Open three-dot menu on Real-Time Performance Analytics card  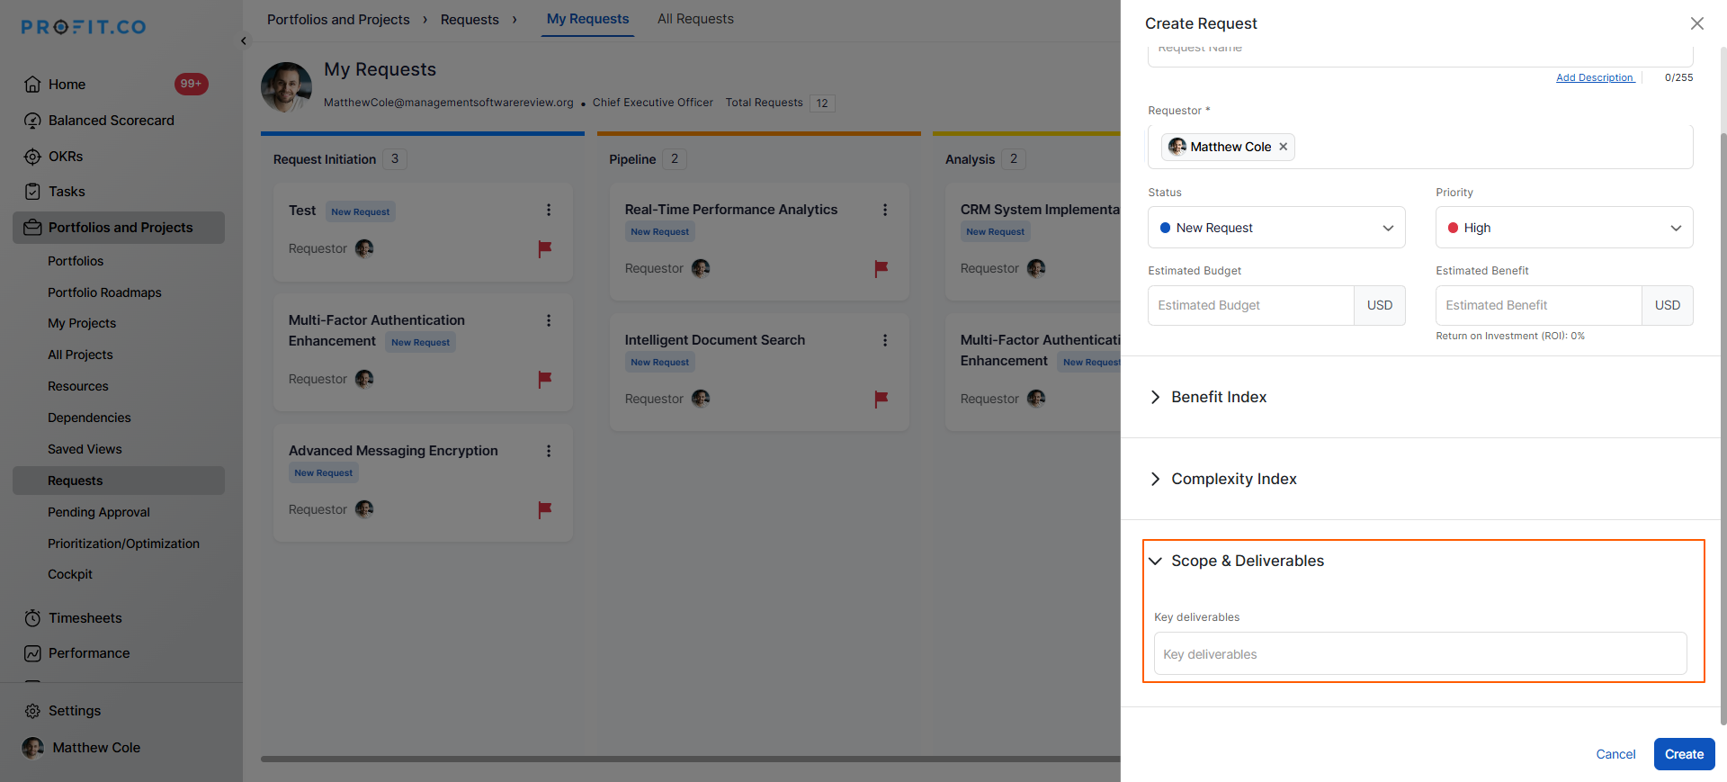pyautogui.click(x=885, y=210)
